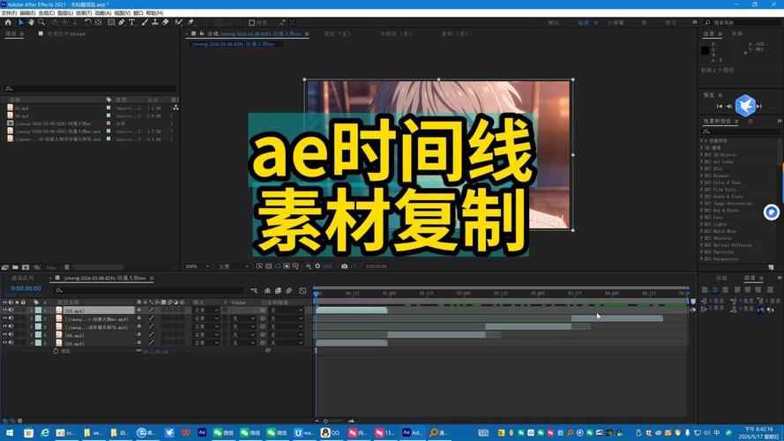This screenshot has height=441, width=784.
Task: Go to first frame in Preview panel
Action: point(719,106)
